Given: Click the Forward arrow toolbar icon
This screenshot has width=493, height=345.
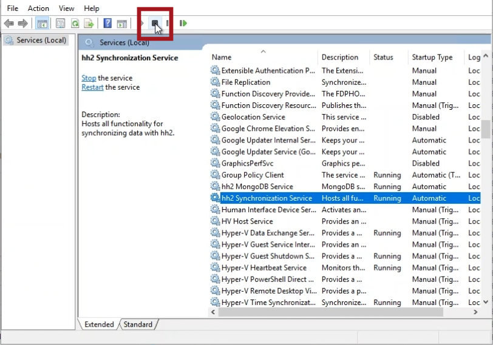Looking at the screenshot, I should coord(23,23).
